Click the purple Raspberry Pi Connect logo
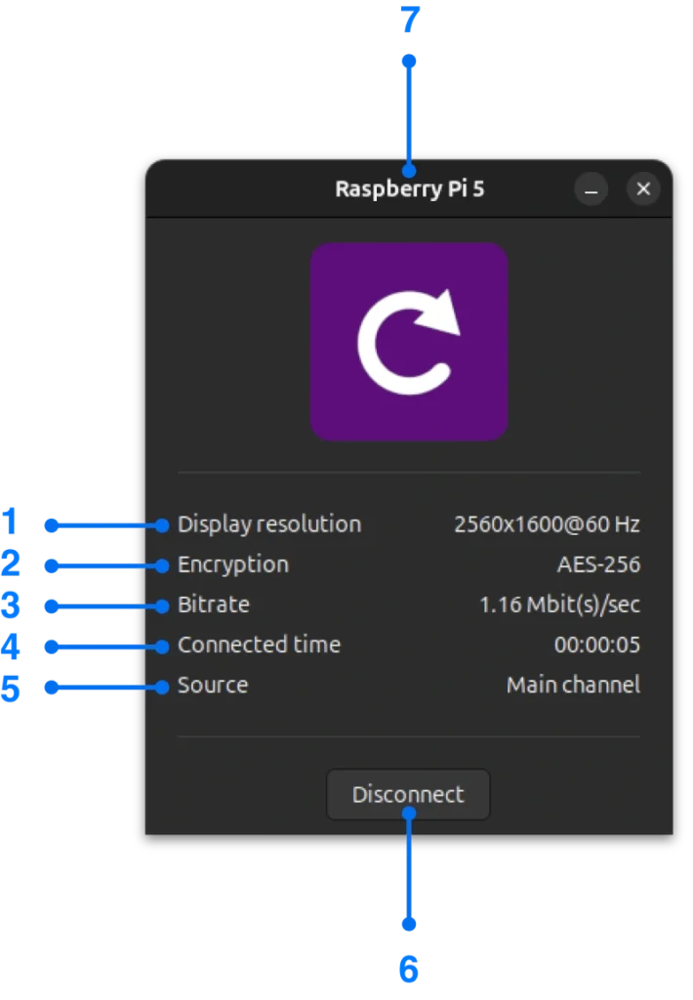This screenshot has height=1000, width=693. click(409, 341)
